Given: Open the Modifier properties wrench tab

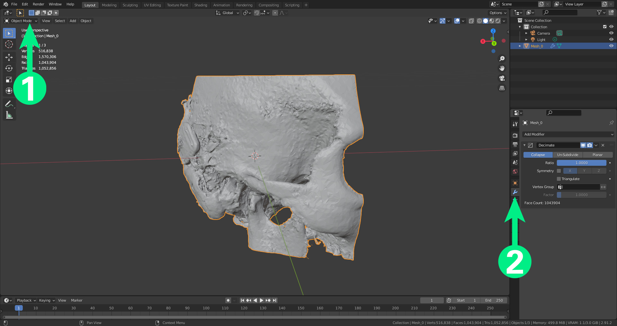Looking at the screenshot, I should click(x=515, y=192).
